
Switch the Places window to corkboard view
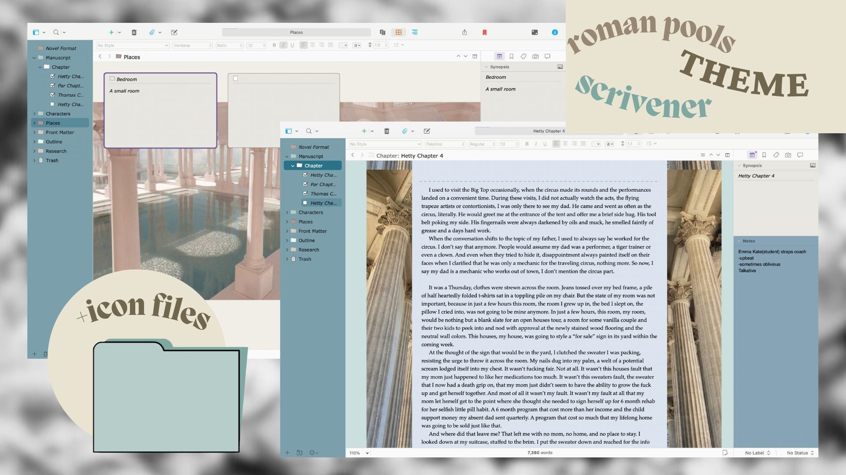click(399, 32)
